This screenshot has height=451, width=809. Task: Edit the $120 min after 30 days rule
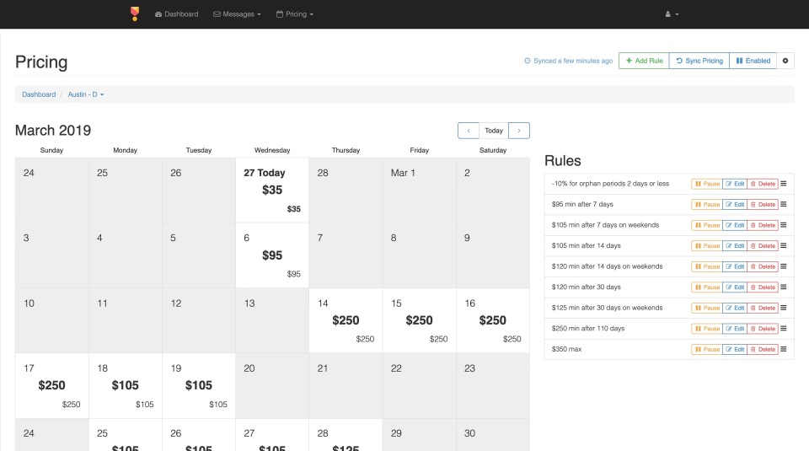click(x=735, y=287)
